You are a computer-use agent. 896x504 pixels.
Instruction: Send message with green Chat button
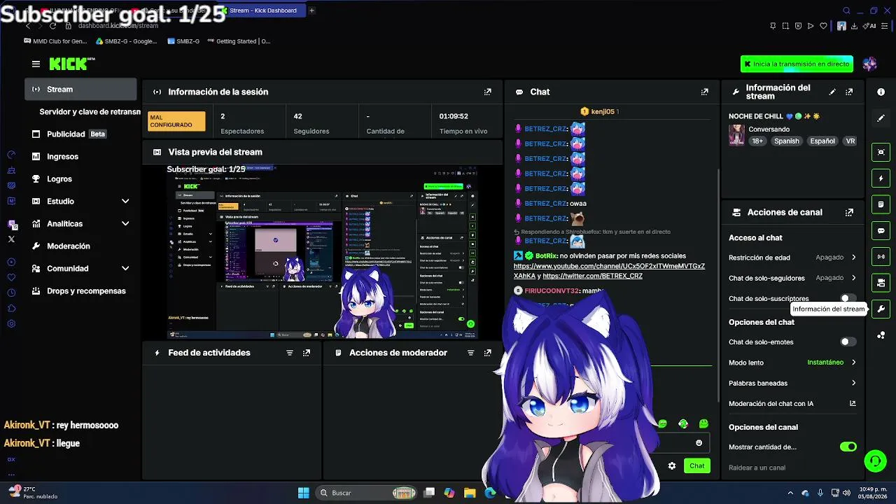[x=696, y=465]
